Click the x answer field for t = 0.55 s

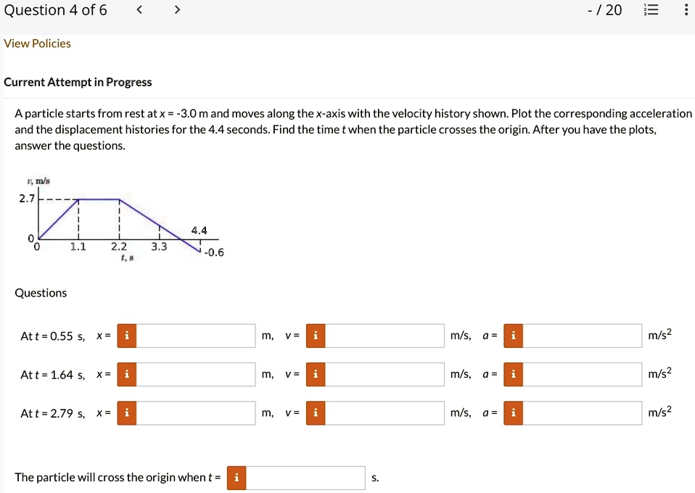[194, 336]
